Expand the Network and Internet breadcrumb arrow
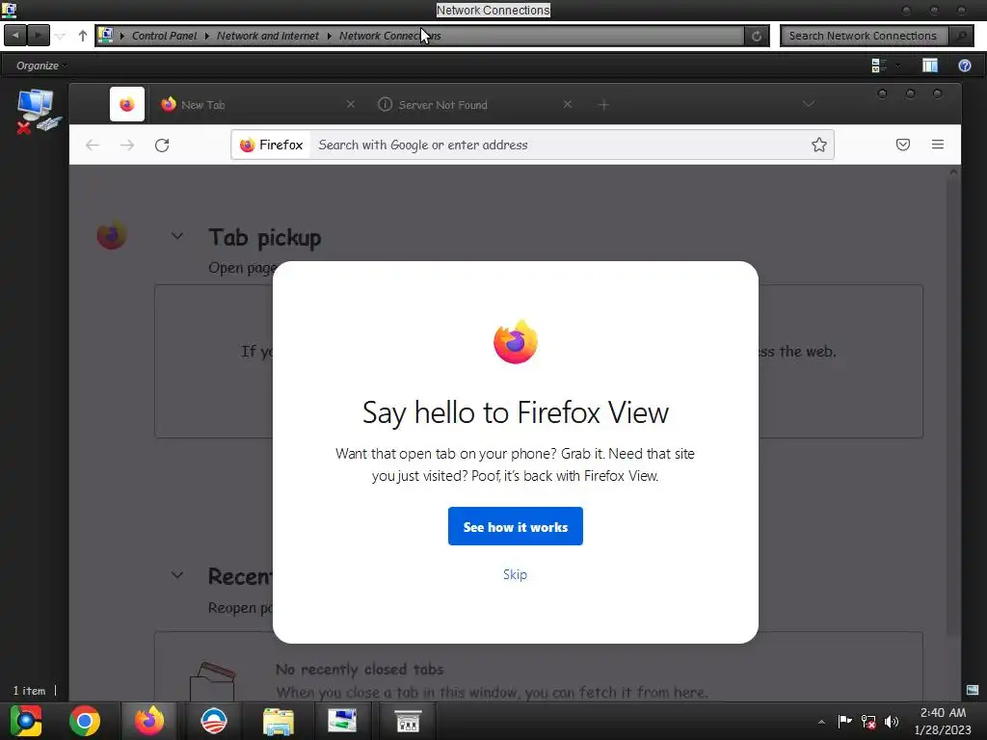987x740 pixels. tap(330, 36)
